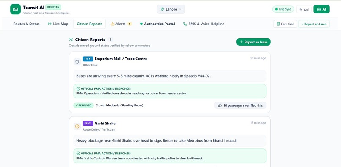This screenshot has width=341, height=167.
Task: Click the location pin icon beside Lahore
Action: pos(162,9)
